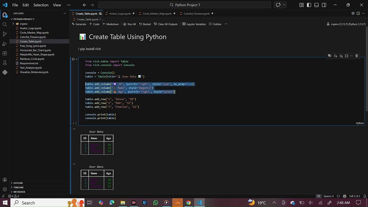
Task: Toggle the bottom panel layout button
Action: (316, 5)
